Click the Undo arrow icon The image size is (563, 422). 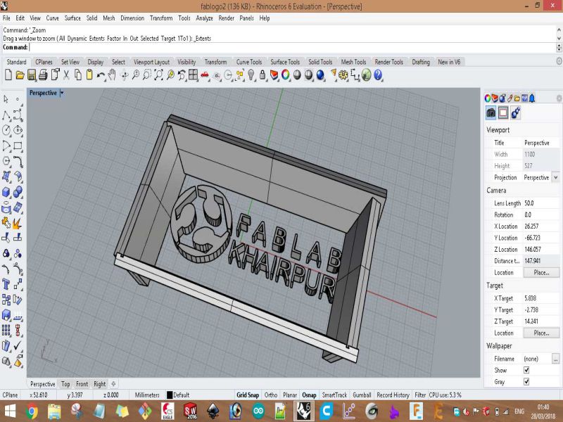coord(101,75)
